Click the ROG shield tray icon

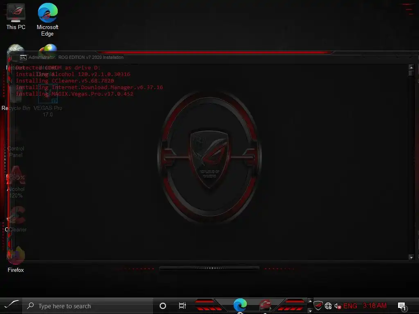click(318, 305)
